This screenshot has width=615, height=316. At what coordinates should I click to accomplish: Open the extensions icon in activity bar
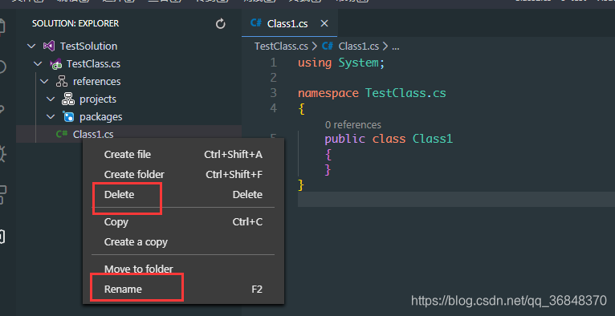click(x=2, y=195)
